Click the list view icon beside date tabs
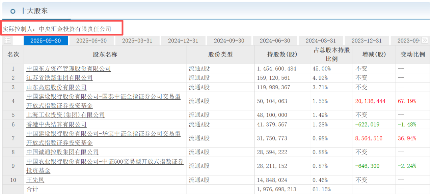This screenshot has width=432, height=195. (x=7, y=40)
